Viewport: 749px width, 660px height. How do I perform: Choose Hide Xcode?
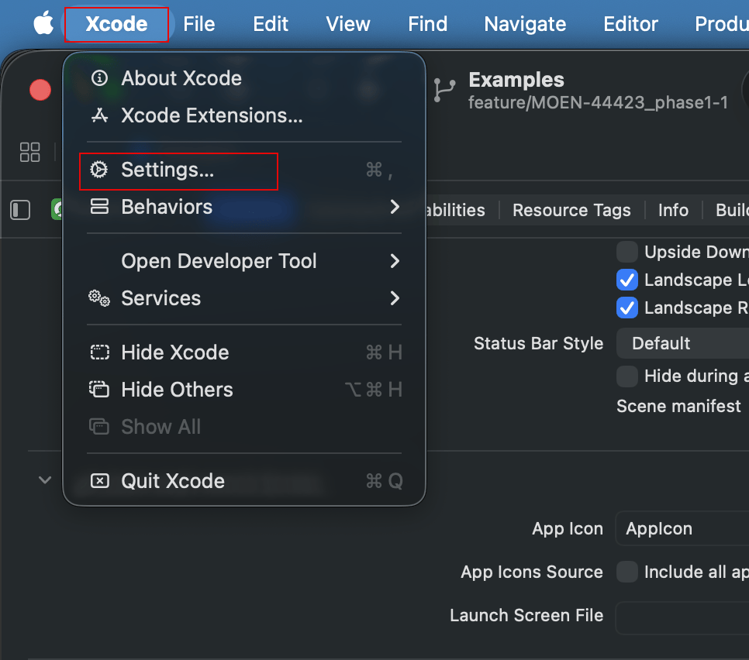pos(244,352)
